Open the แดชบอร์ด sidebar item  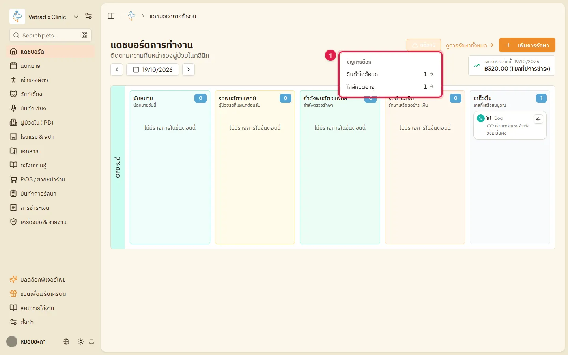click(x=50, y=52)
